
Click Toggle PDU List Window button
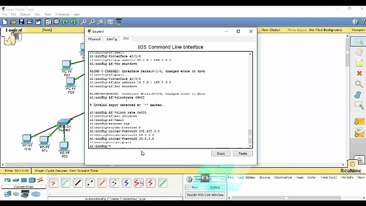pyautogui.click(x=205, y=195)
